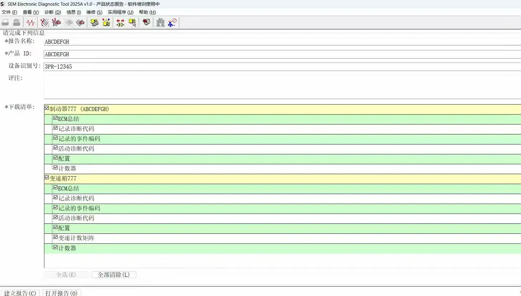This screenshot has height=296, width=521.
Task: Uncheck 计数器 under 制动器777
Action: 56,167
